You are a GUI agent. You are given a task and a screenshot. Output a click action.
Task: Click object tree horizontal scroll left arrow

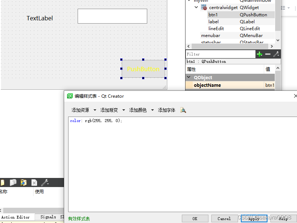click(188, 46)
